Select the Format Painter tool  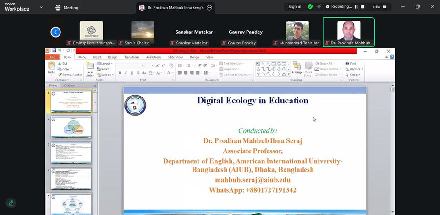click(x=70, y=75)
